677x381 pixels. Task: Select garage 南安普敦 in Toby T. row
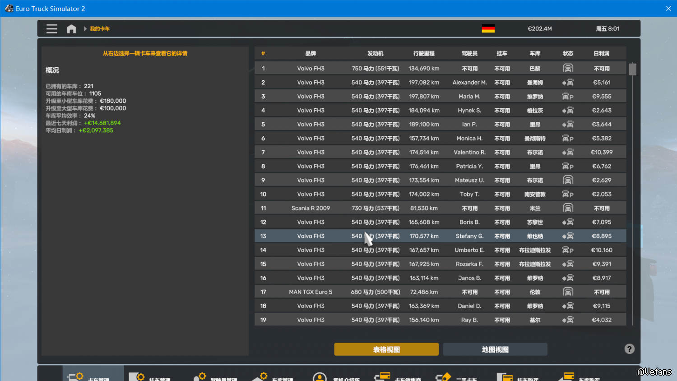[x=535, y=195]
